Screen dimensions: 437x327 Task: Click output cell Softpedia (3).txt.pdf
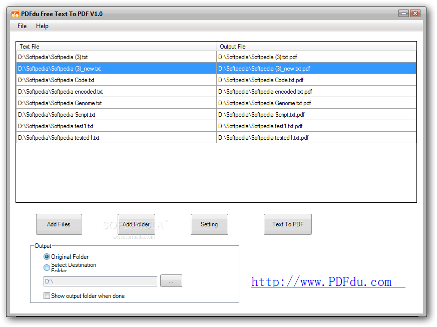pyautogui.click(x=316, y=57)
